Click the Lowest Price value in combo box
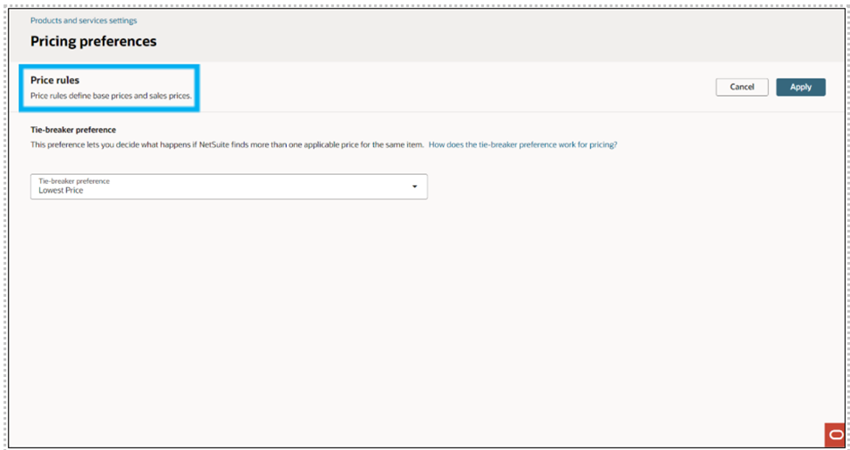The height and width of the screenshot is (450, 850). tap(61, 191)
